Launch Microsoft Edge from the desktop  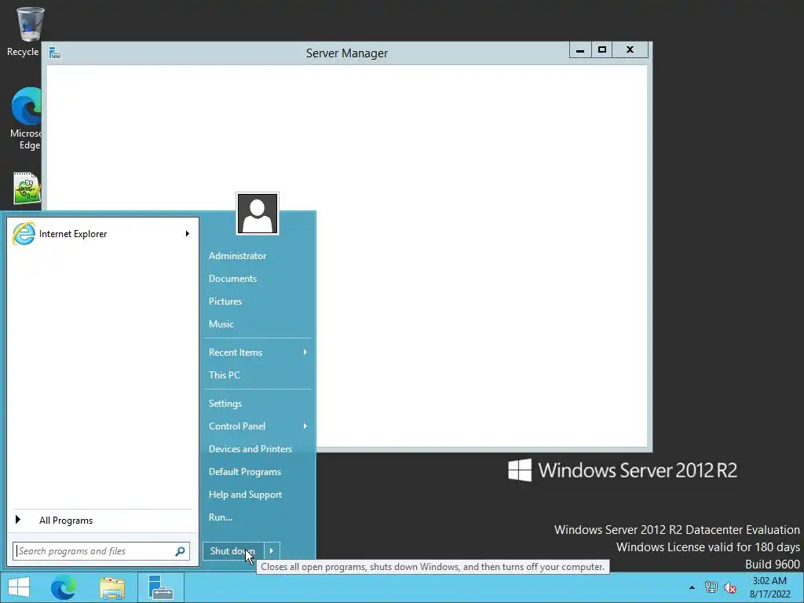[27, 118]
